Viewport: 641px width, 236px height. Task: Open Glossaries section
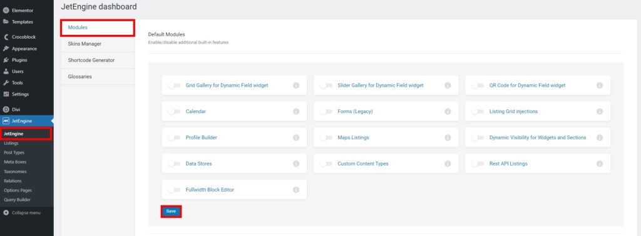(x=98, y=76)
